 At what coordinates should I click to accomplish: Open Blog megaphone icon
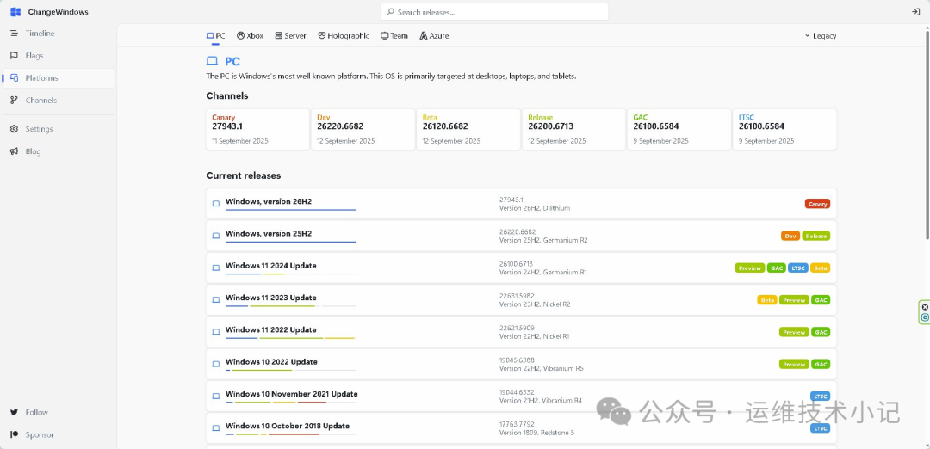point(15,151)
